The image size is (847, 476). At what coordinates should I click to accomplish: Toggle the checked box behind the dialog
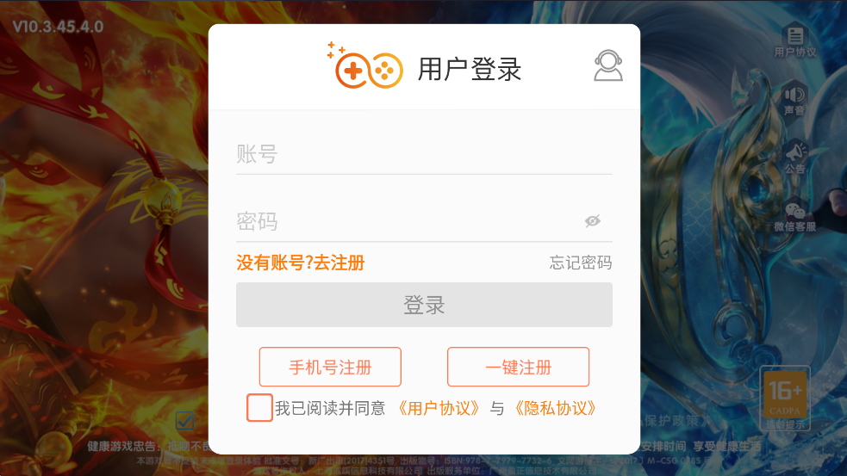coord(184,420)
